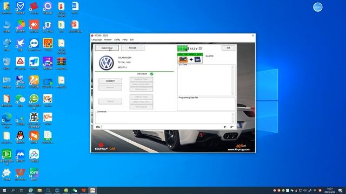346x194 pixels.
Task: Open the Help menu
Action: pos(125,39)
